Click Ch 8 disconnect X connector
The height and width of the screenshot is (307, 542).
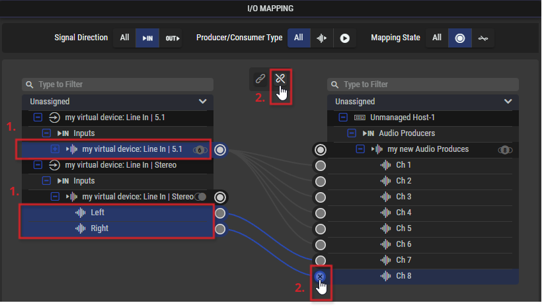320,276
